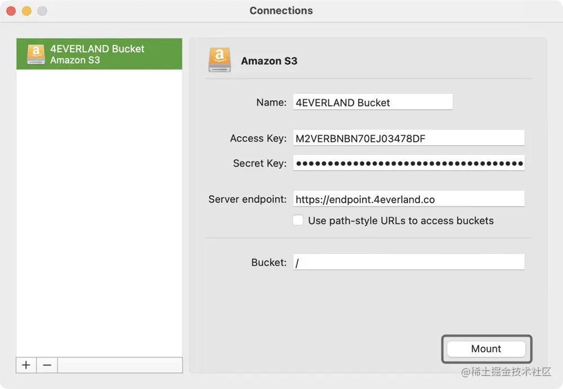Click the "Bucket:" label
The height and width of the screenshot is (389, 563).
click(269, 262)
